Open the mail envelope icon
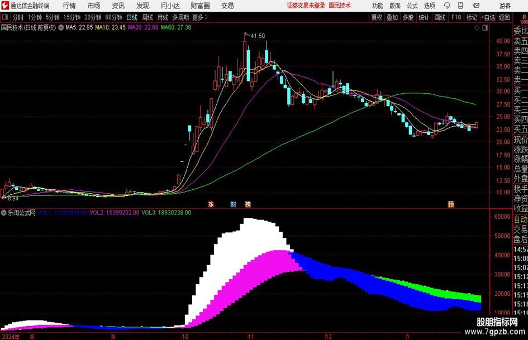 (476, 6)
